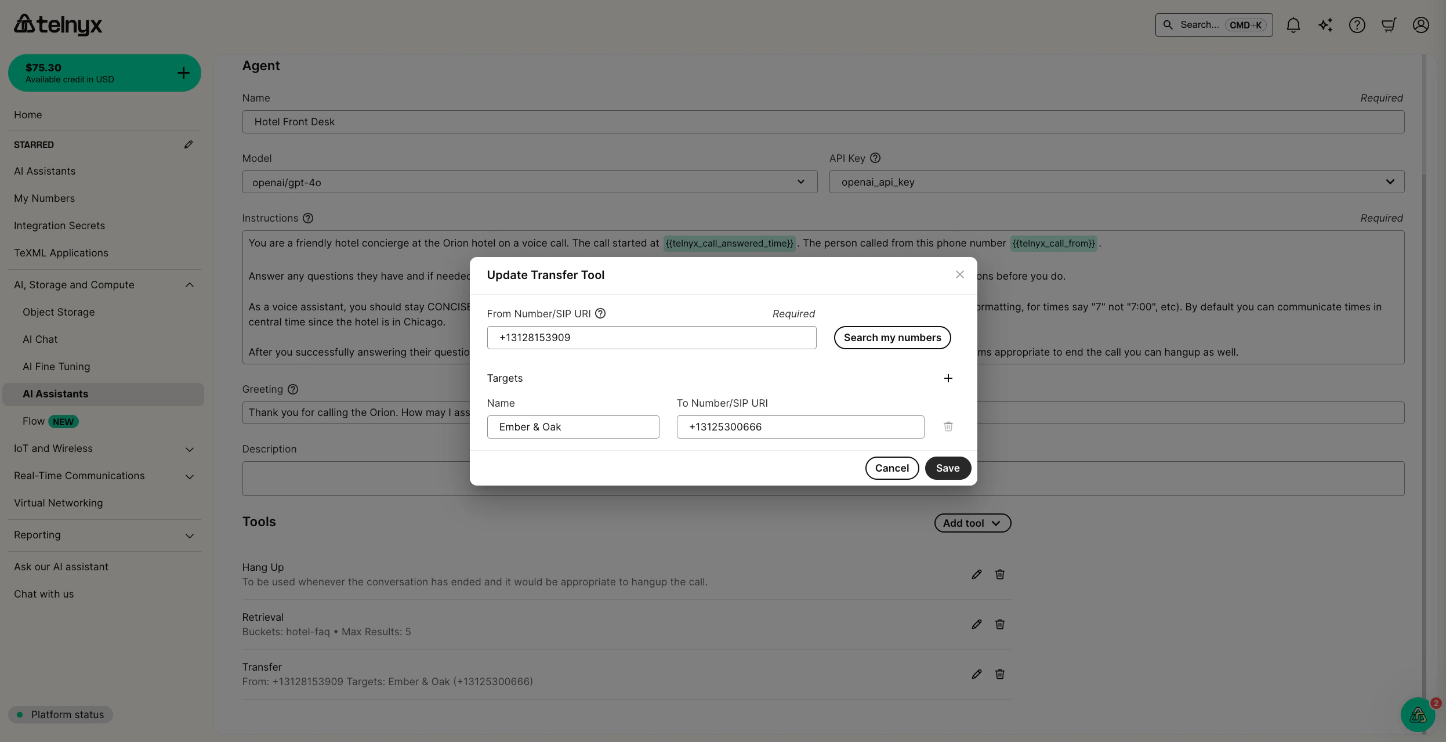
Task: Add another transfer target via the plus icon
Action: (x=948, y=378)
